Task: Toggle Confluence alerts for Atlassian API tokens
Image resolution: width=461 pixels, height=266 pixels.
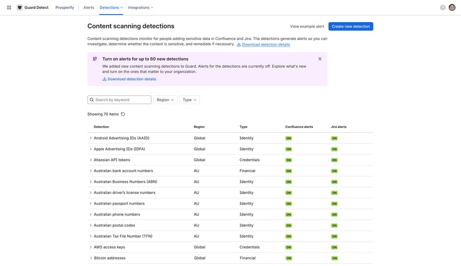Action: pos(288,160)
